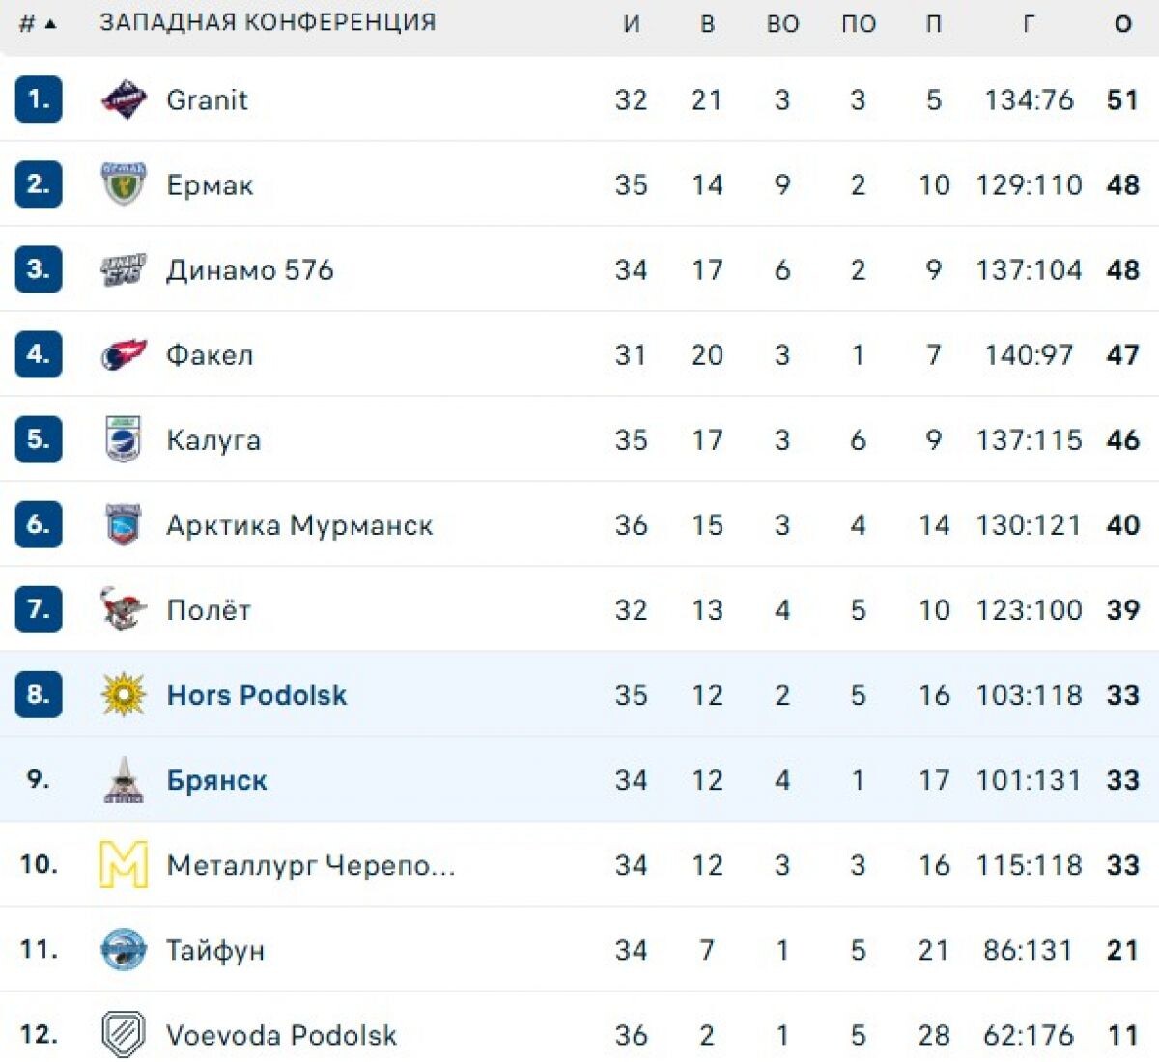Click the Динамо 576 team logo

click(124, 270)
